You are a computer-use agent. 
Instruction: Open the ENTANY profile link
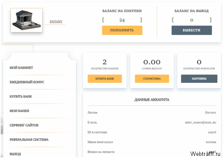tap(56, 21)
